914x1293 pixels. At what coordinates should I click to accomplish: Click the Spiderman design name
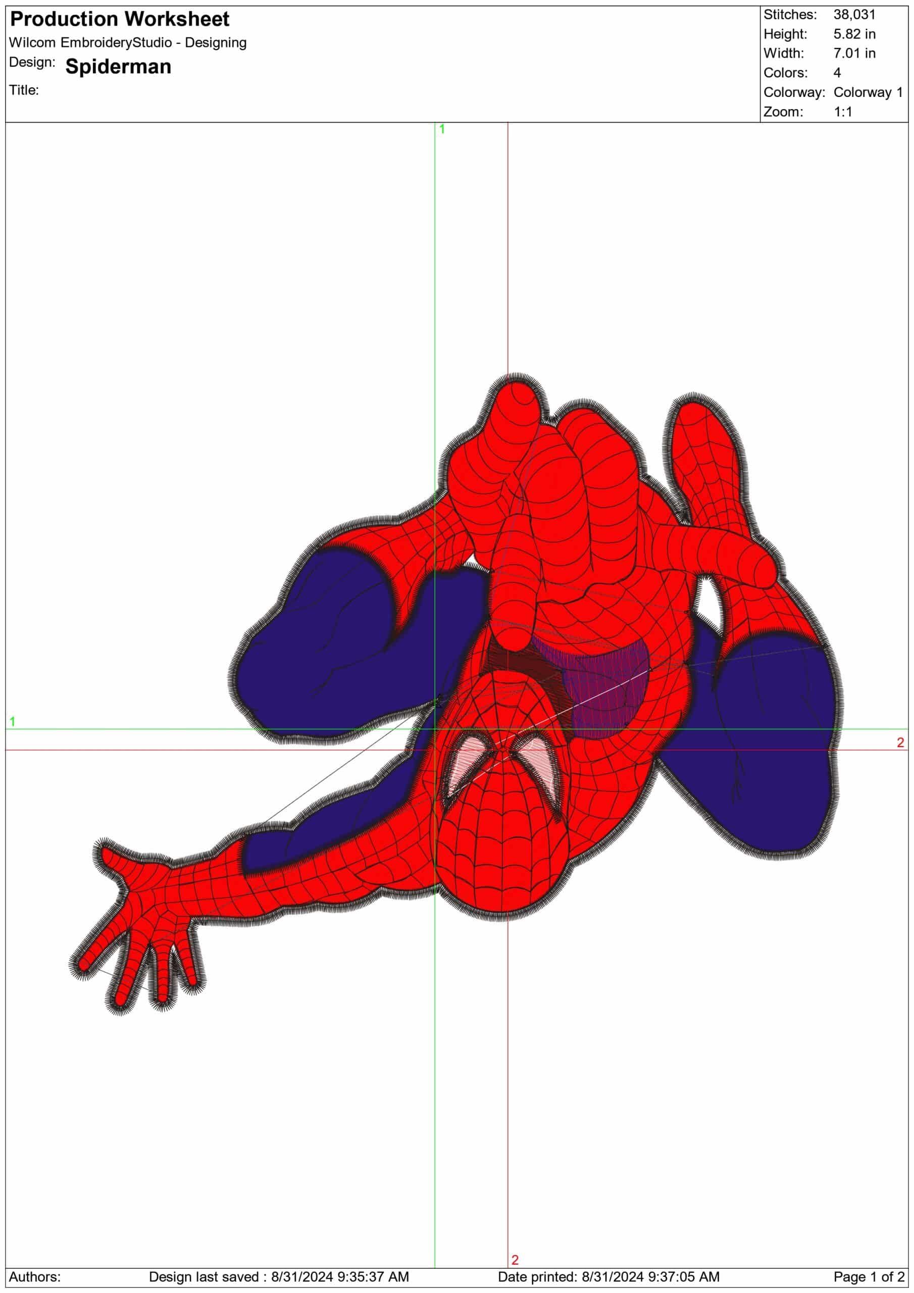click(118, 67)
